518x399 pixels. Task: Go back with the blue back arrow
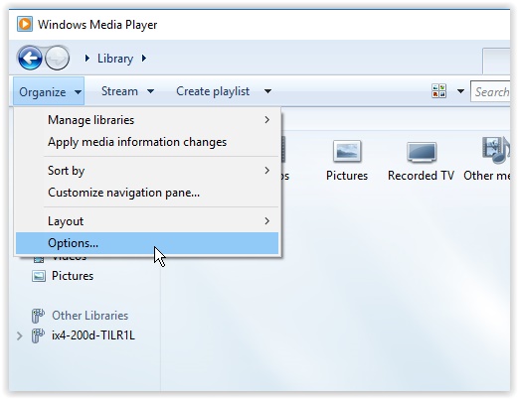(x=30, y=59)
